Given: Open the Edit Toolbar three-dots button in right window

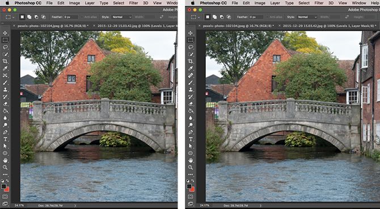Looking at the screenshot, I should 191,174.
